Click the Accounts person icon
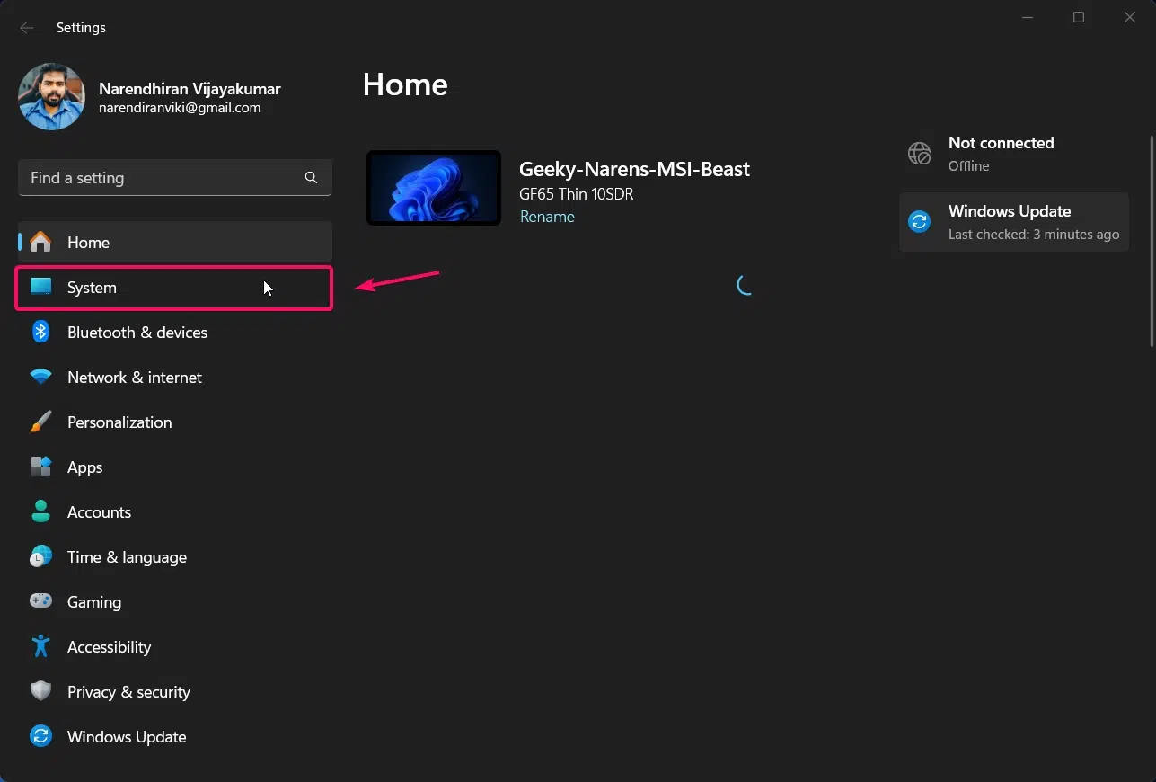 pyautogui.click(x=40, y=512)
